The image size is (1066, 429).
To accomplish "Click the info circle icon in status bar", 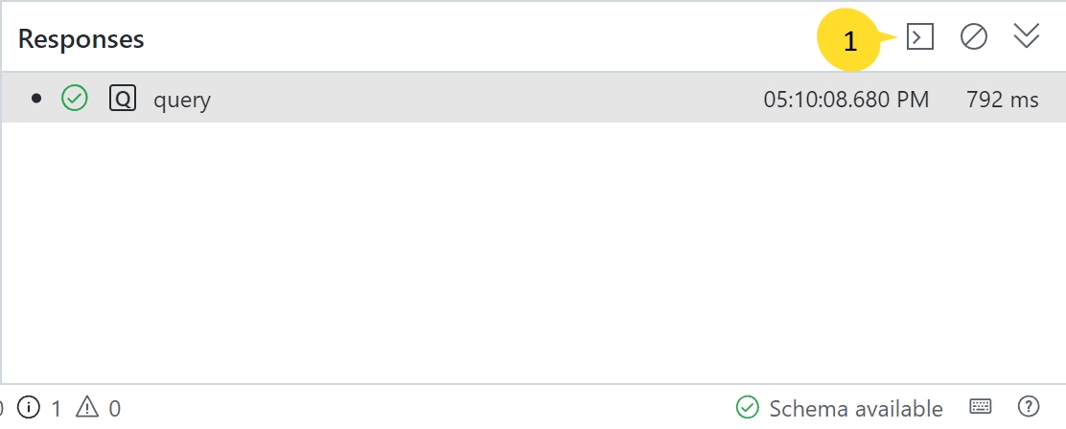I will [x=29, y=407].
